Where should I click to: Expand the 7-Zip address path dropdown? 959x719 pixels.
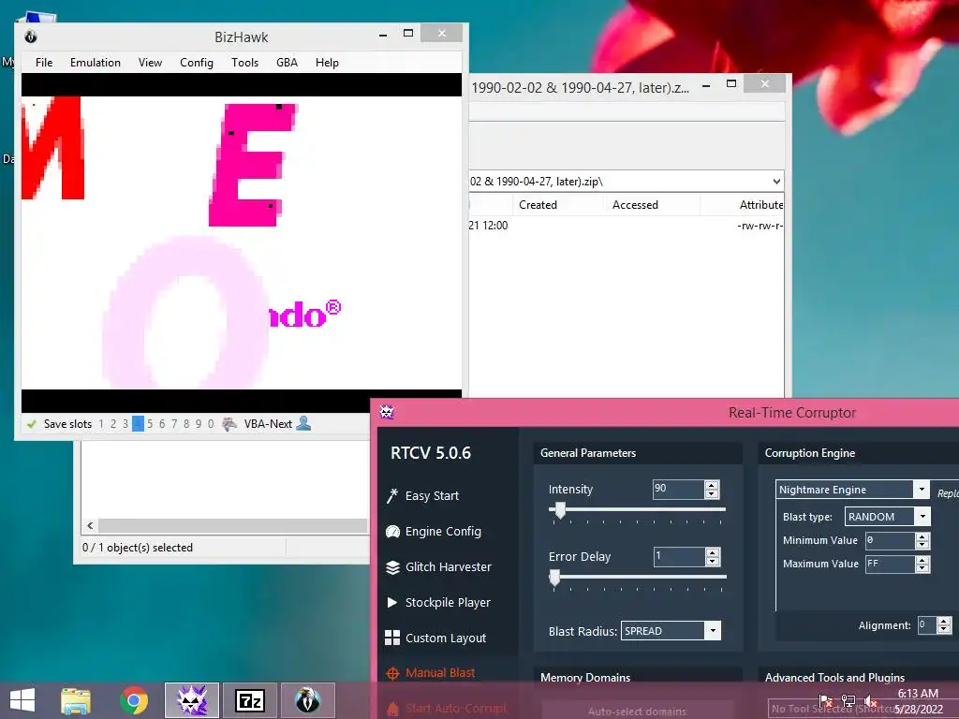tap(776, 182)
